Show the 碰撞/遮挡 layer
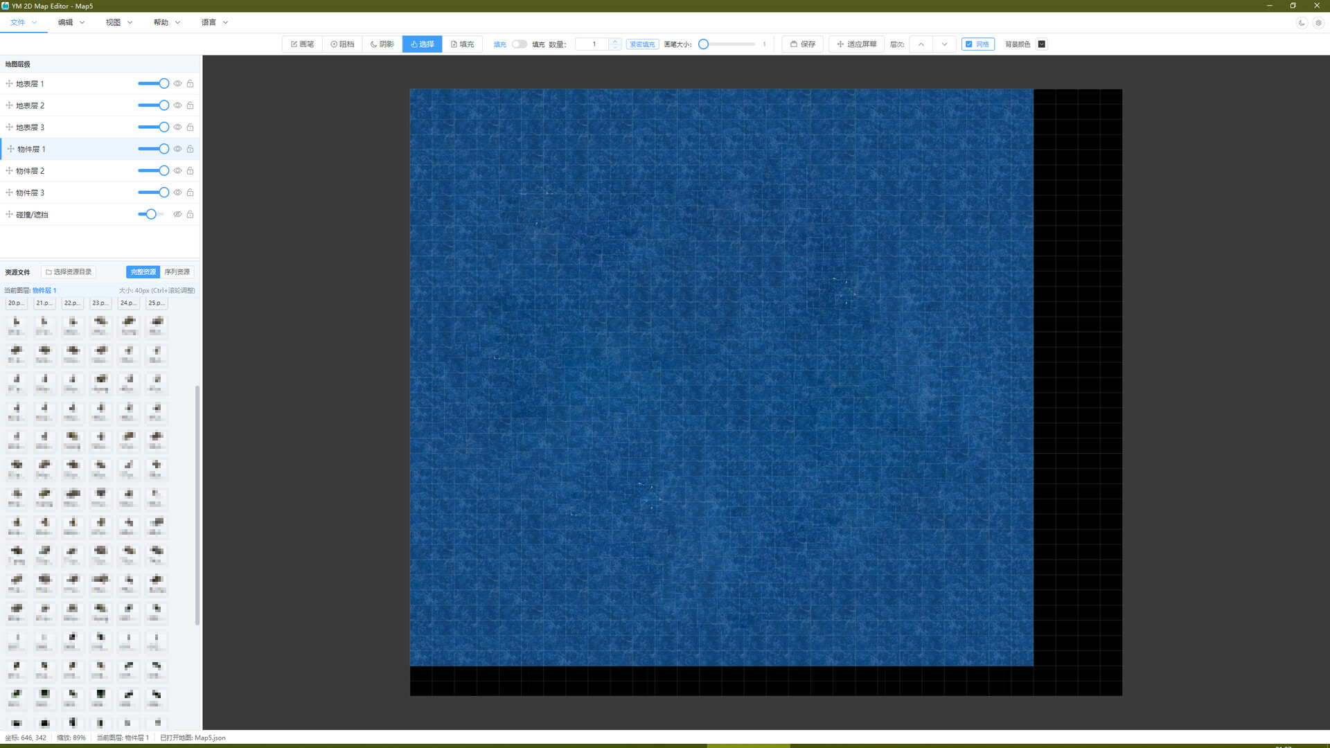The image size is (1330, 748). 177,215
